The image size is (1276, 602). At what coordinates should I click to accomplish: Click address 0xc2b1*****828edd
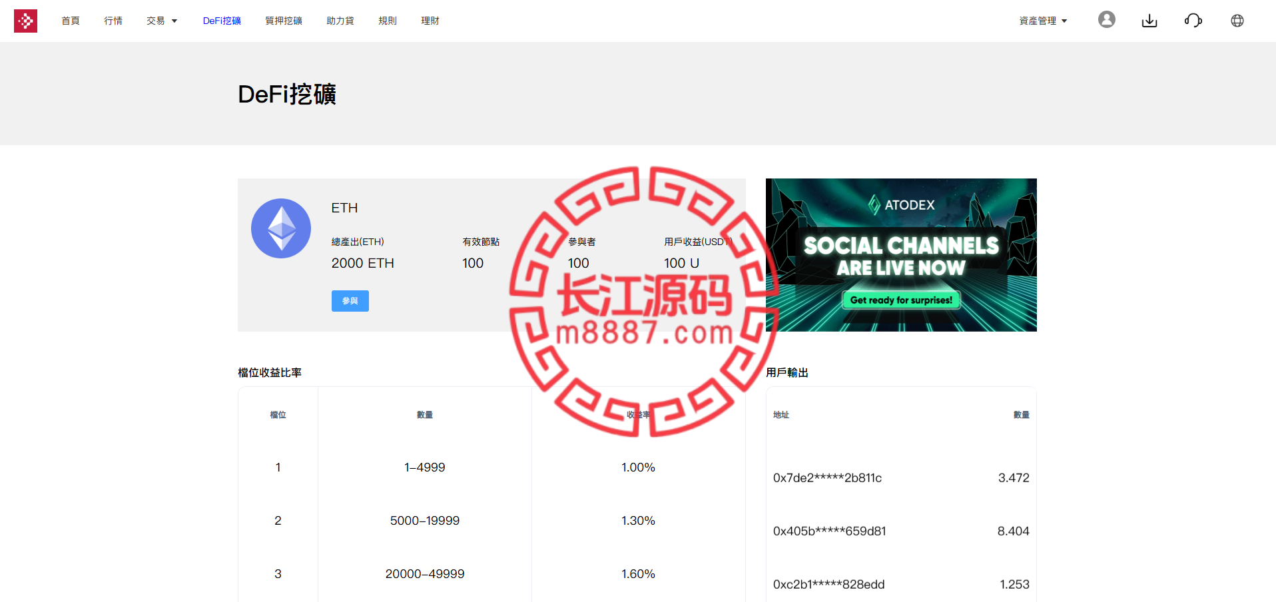pos(828,585)
